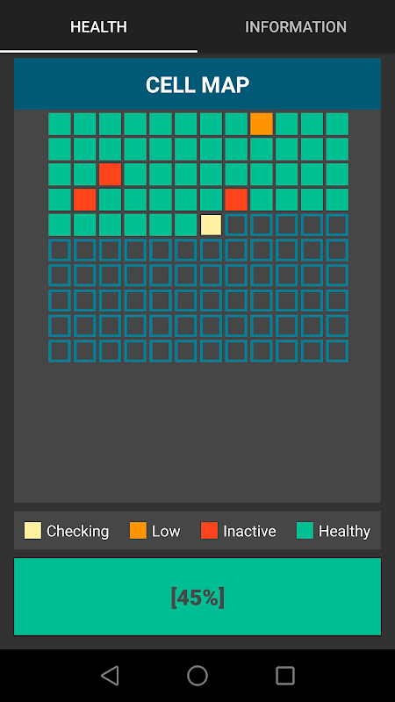Viewport: 395px width, 702px height.
Task: Tap the Android back navigation button
Action: pyautogui.click(x=111, y=676)
